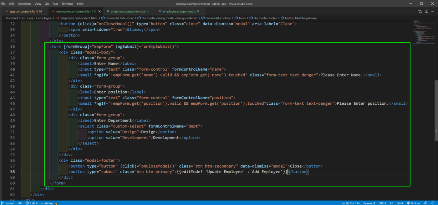
Task: Click line number 36 in the gutter
Action: pos(12,46)
